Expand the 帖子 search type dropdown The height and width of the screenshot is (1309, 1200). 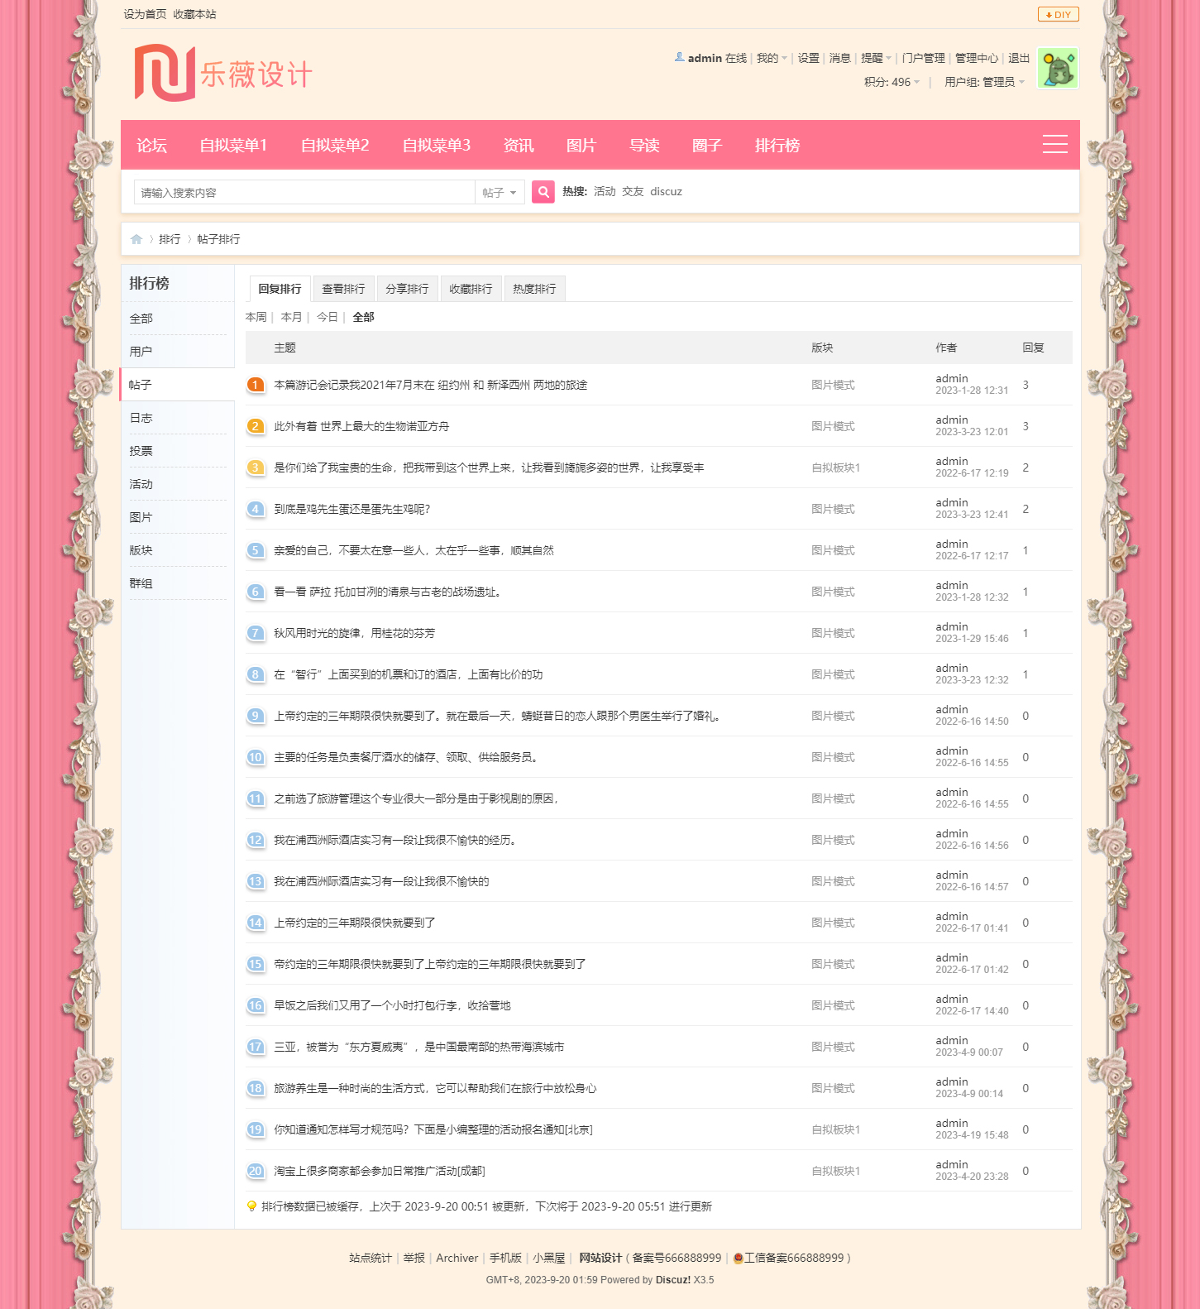tap(500, 193)
